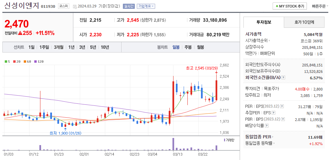Toggle the orange 60-day moving average legend

pos(27,62)
